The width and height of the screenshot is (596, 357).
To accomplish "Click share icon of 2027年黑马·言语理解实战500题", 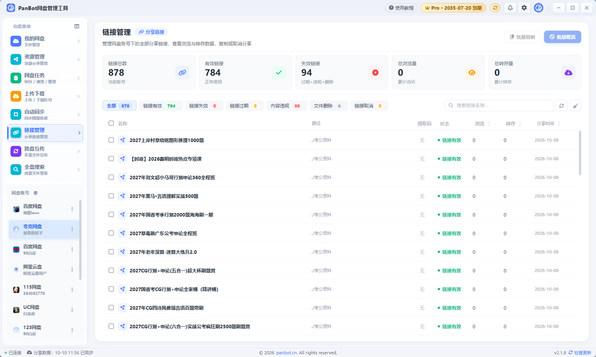I will 123,196.
